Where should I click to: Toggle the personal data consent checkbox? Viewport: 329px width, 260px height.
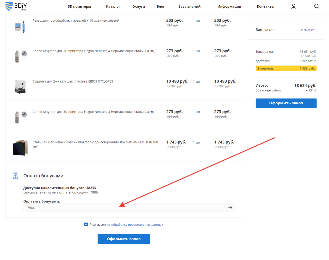(86, 224)
